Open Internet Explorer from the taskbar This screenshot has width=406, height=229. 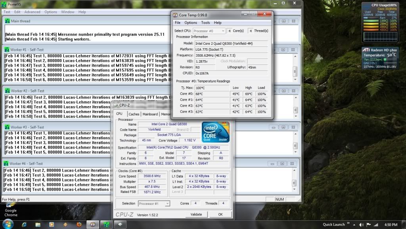click(x=24, y=224)
